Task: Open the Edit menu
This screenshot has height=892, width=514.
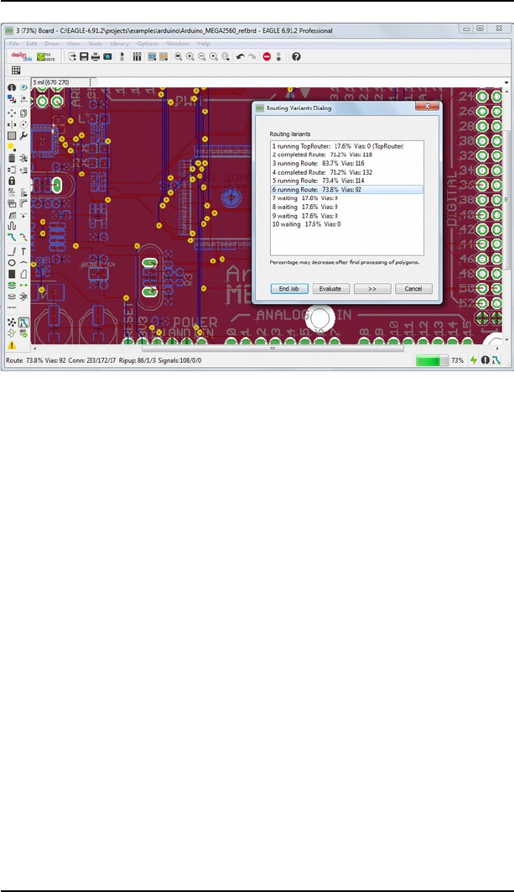Action: [x=31, y=43]
